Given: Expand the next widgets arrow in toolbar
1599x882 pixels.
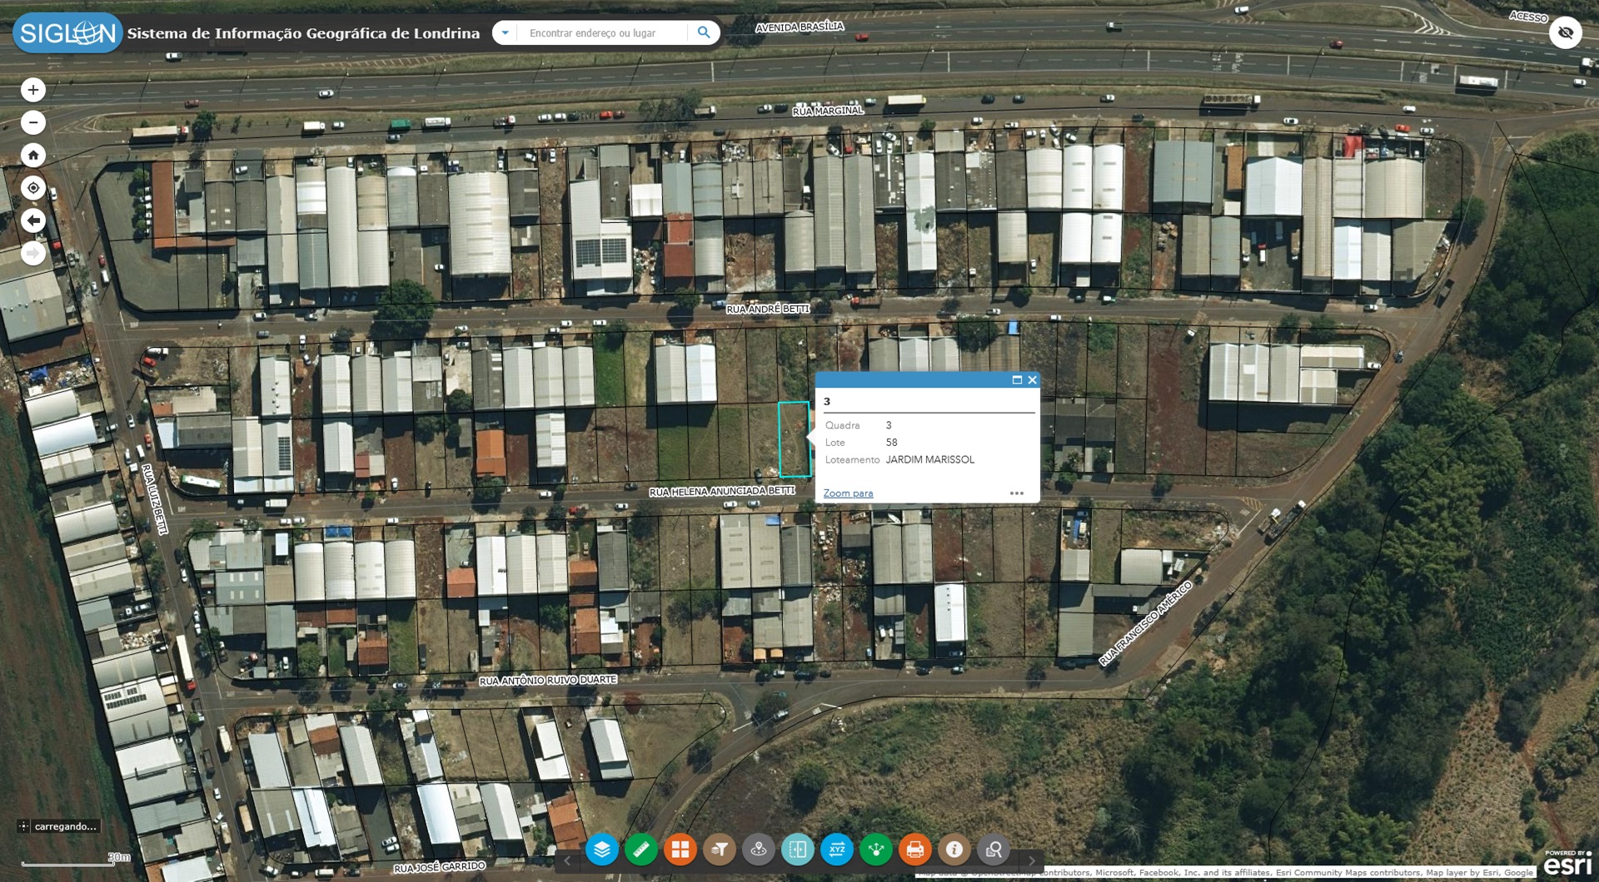Looking at the screenshot, I should (x=1032, y=860).
